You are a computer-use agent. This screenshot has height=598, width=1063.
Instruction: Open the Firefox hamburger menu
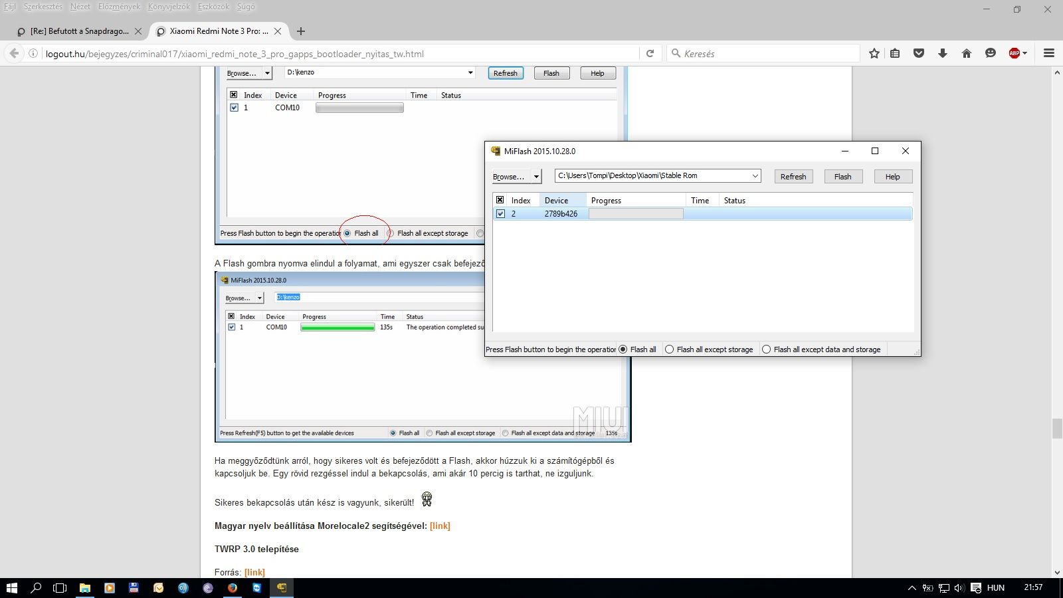click(1049, 54)
